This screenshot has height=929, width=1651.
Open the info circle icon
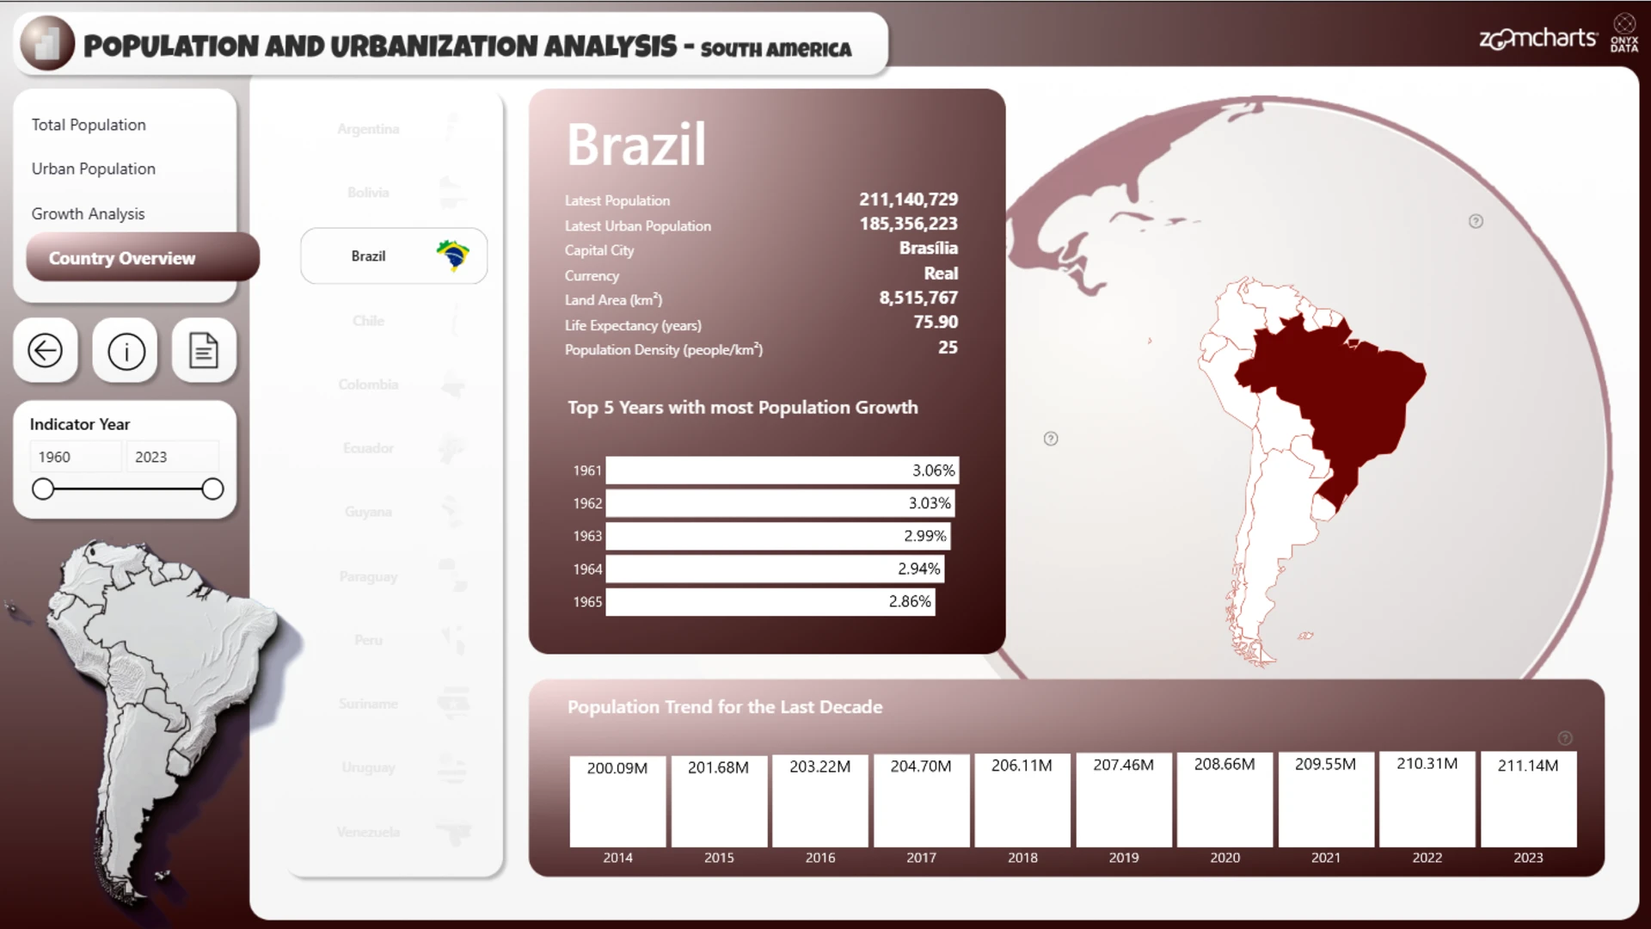126,351
